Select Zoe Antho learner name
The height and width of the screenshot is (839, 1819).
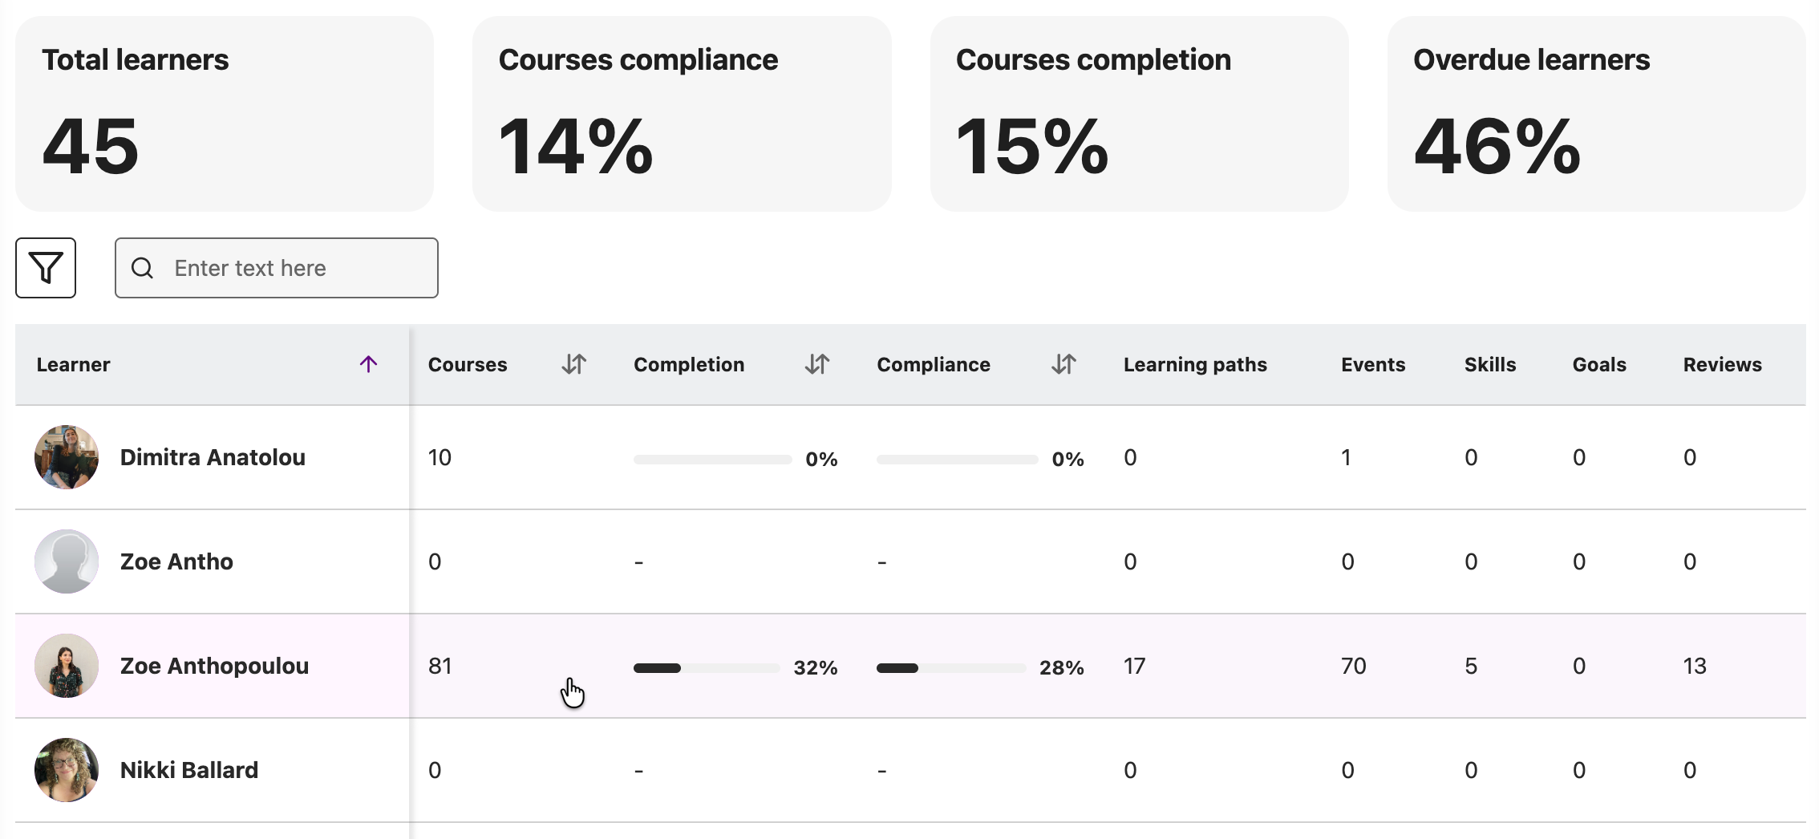(176, 561)
